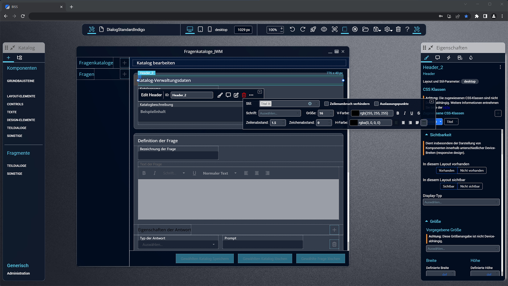Click Gewählten Katalog Speichern button
The image size is (508, 286).
coord(205,259)
